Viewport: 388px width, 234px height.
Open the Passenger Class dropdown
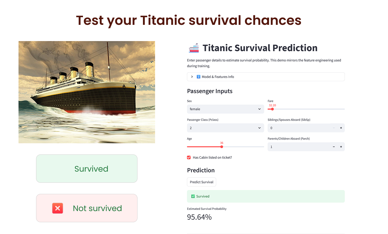click(x=226, y=128)
